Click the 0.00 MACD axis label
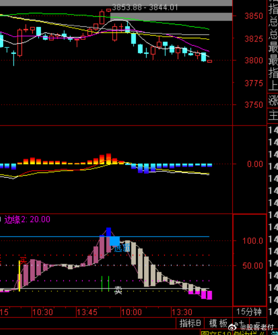Screen dimensions: 278x335 [255, 164]
